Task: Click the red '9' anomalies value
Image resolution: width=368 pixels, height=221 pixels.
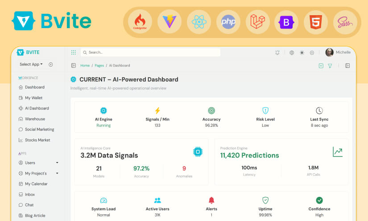Action: [184, 168]
